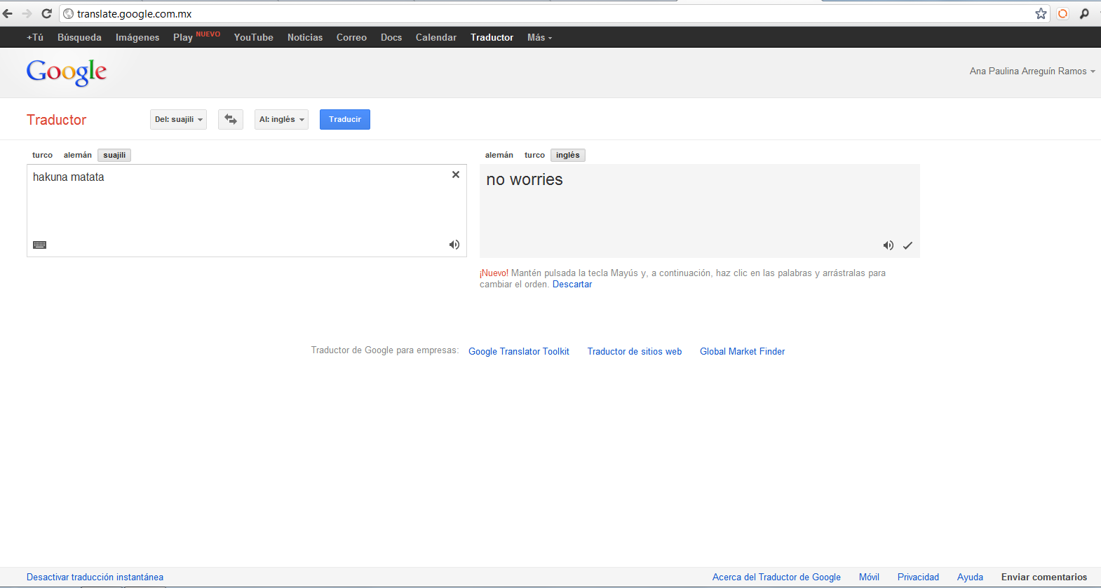Go to Imágenes in top bar
This screenshot has height=588, width=1101.
pyautogui.click(x=137, y=38)
